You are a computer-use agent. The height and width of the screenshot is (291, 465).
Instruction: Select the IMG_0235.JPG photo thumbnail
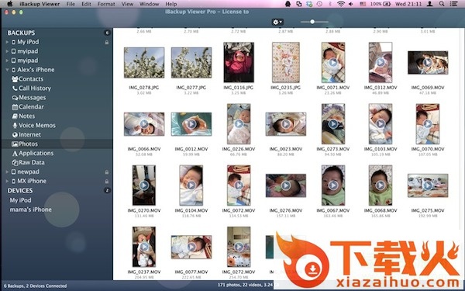point(286,62)
